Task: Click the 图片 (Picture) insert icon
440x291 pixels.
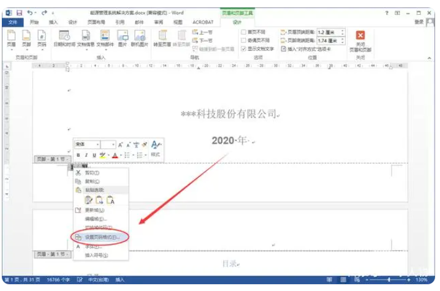Action: (x=121, y=38)
